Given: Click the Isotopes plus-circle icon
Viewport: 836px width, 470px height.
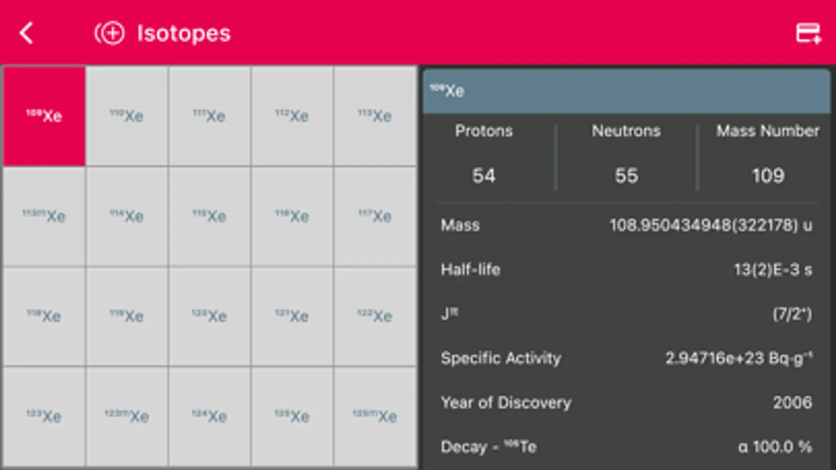Looking at the screenshot, I should [x=110, y=33].
